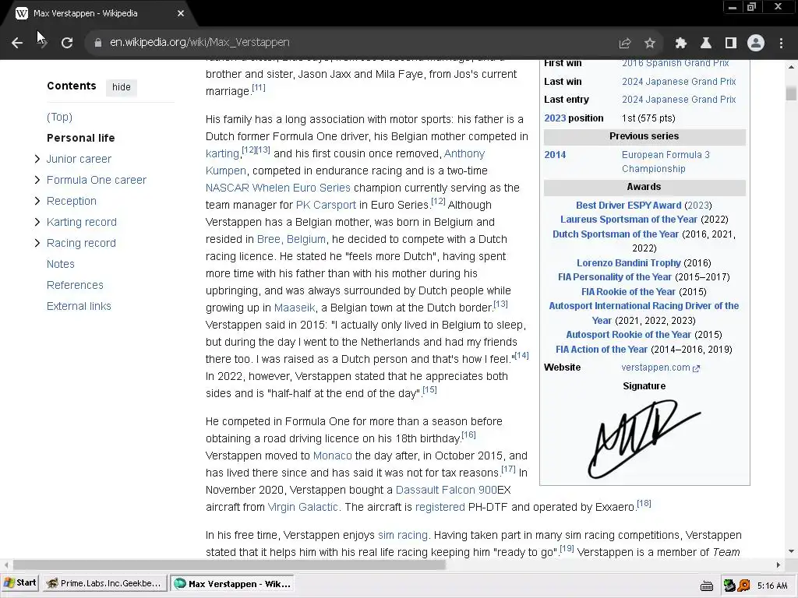This screenshot has height=598, width=798.
Task: View site information lock icon
Action: point(98,43)
